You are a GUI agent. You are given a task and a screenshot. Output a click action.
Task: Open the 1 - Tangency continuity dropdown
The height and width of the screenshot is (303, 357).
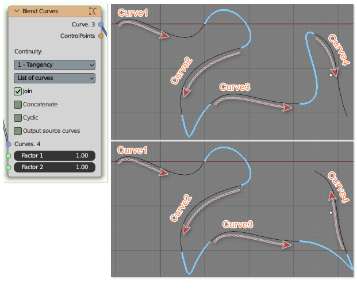55,65
